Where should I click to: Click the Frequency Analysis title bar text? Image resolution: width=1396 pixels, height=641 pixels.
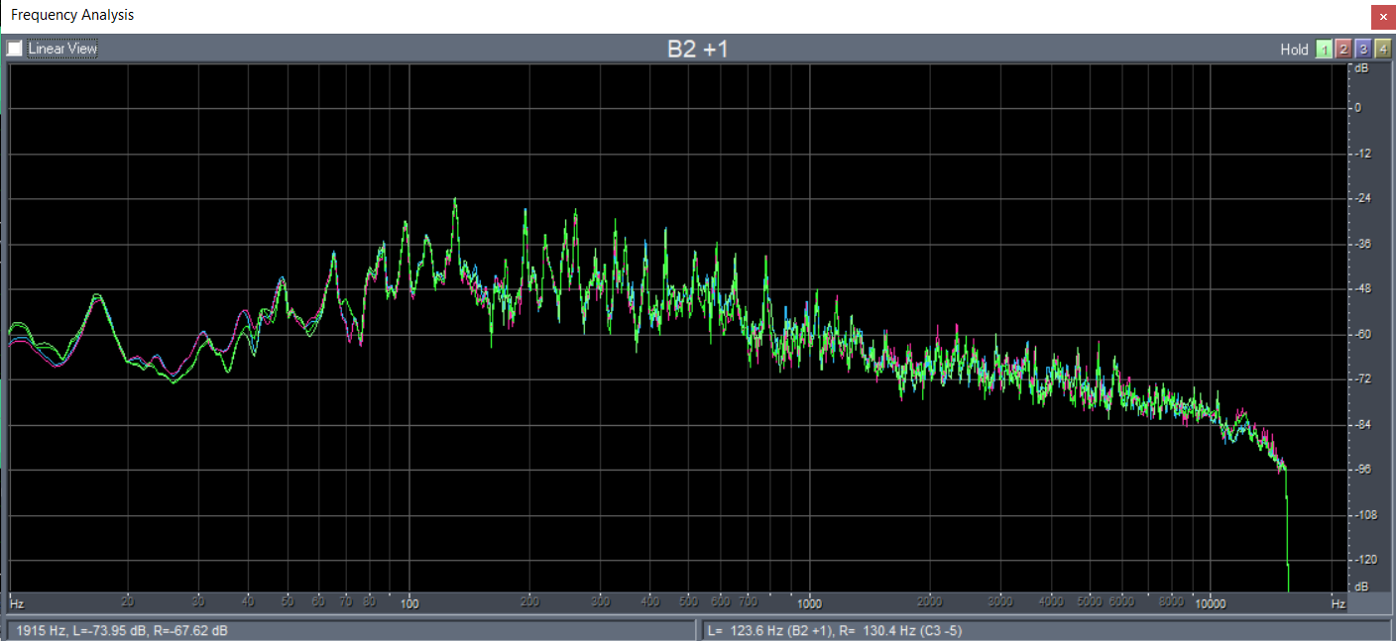click(x=72, y=16)
